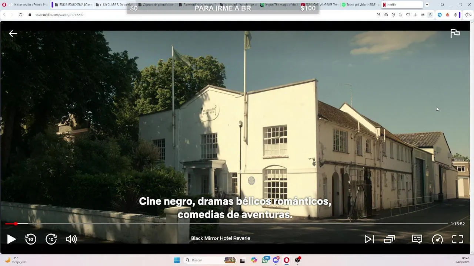Image resolution: width=474 pixels, height=266 pixels.
Task: Open the Windows Start menu
Action: (177, 260)
